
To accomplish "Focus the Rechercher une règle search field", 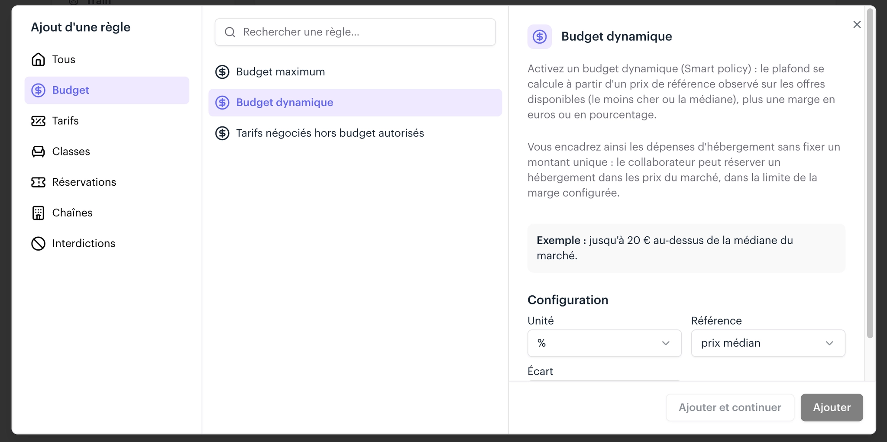I will coord(355,32).
